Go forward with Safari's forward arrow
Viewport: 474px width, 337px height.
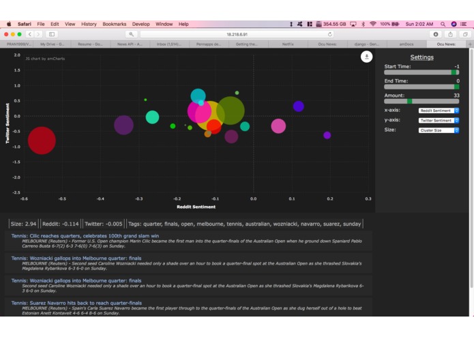click(38, 34)
